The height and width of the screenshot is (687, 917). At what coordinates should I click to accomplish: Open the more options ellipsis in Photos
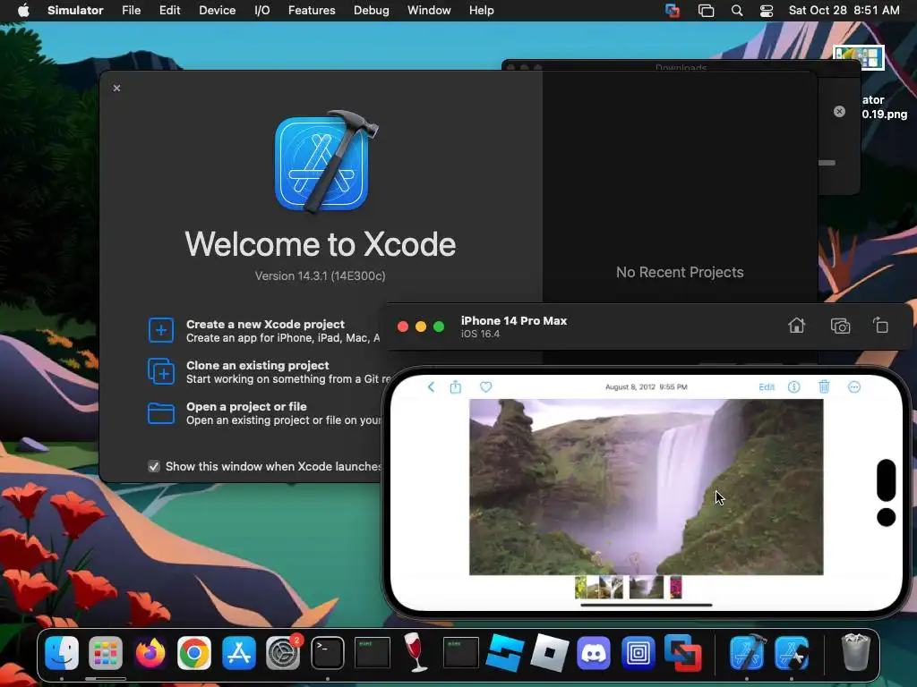point(853,386)
